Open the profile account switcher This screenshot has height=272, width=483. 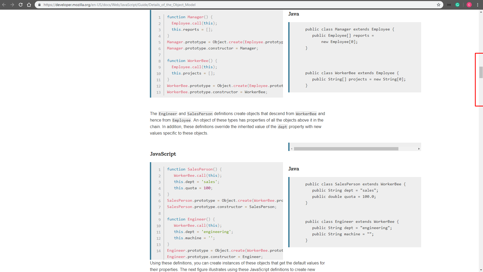pyautogui.click(x=469, y=4)
